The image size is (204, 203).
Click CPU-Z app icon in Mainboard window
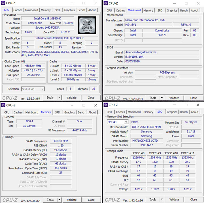click(x=106, y=3)
